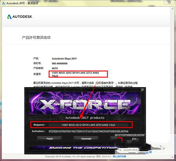Close the X-Force window with its X icon
The height and width of the screenshot is (161, 176).
pyautogui.click(x=142, y=90)
